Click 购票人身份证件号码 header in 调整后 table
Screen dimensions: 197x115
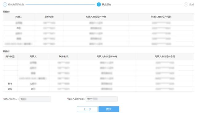[x=165, y=56]
